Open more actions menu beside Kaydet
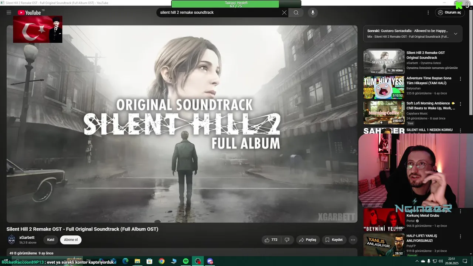Image resolution: width=473 pixels, height=266 pixels. [x=353, y=240]
